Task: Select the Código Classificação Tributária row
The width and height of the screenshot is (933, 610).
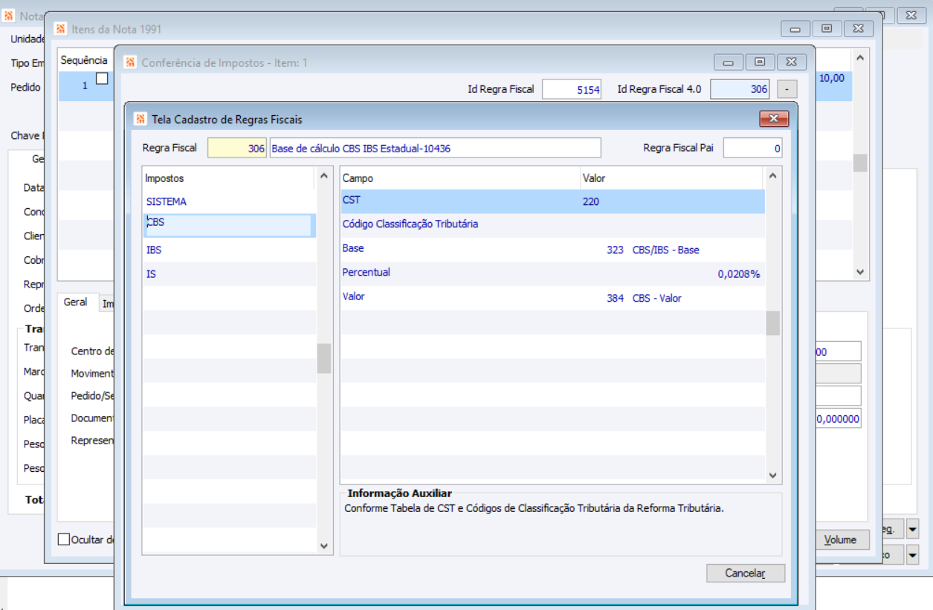Action: 552,225
